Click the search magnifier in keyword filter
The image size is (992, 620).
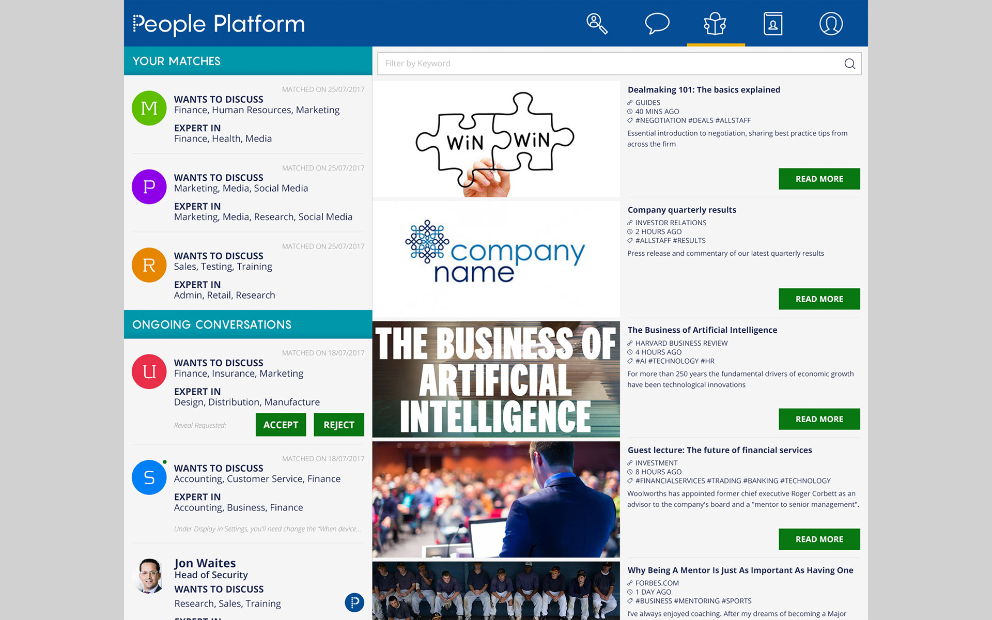(x=849, y=64)
